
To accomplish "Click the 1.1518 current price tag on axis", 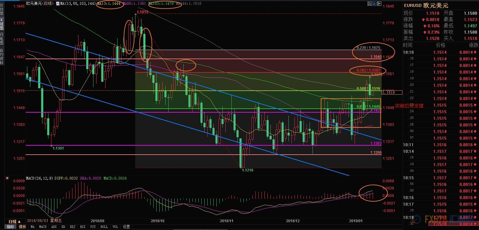I will (392, 92).
